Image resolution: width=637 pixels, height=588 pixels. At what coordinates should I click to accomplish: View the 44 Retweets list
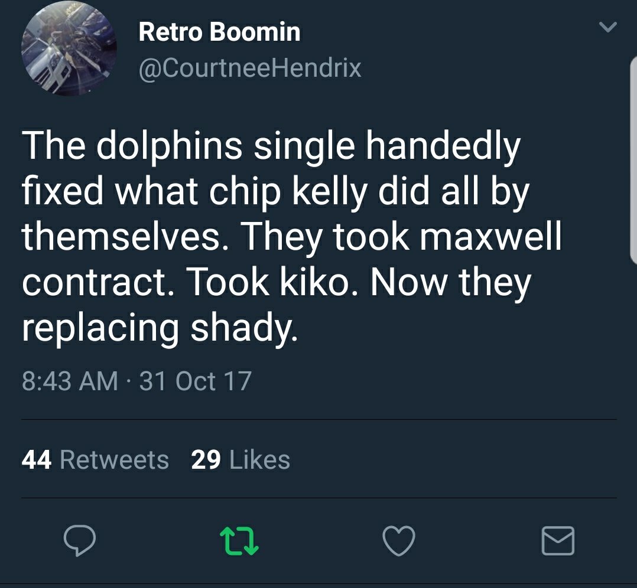[95, 460]
